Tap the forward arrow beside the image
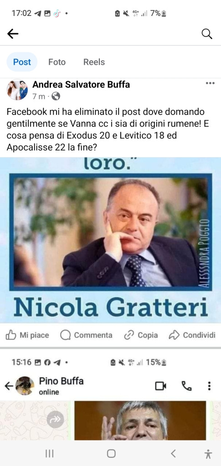The image size is (221, 466). pyautogui.click(x=56, y=420)
